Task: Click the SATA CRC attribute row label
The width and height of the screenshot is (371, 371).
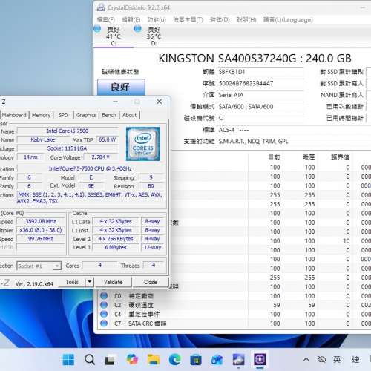Action: pyautogui.click(x=147, y=324)
